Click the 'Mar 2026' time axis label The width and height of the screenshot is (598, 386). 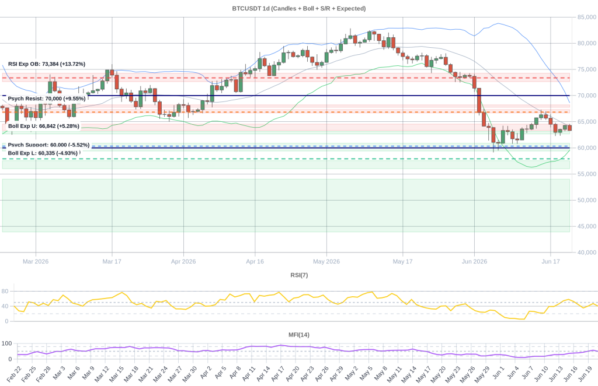pyautogui.click(x=36, y=262)
